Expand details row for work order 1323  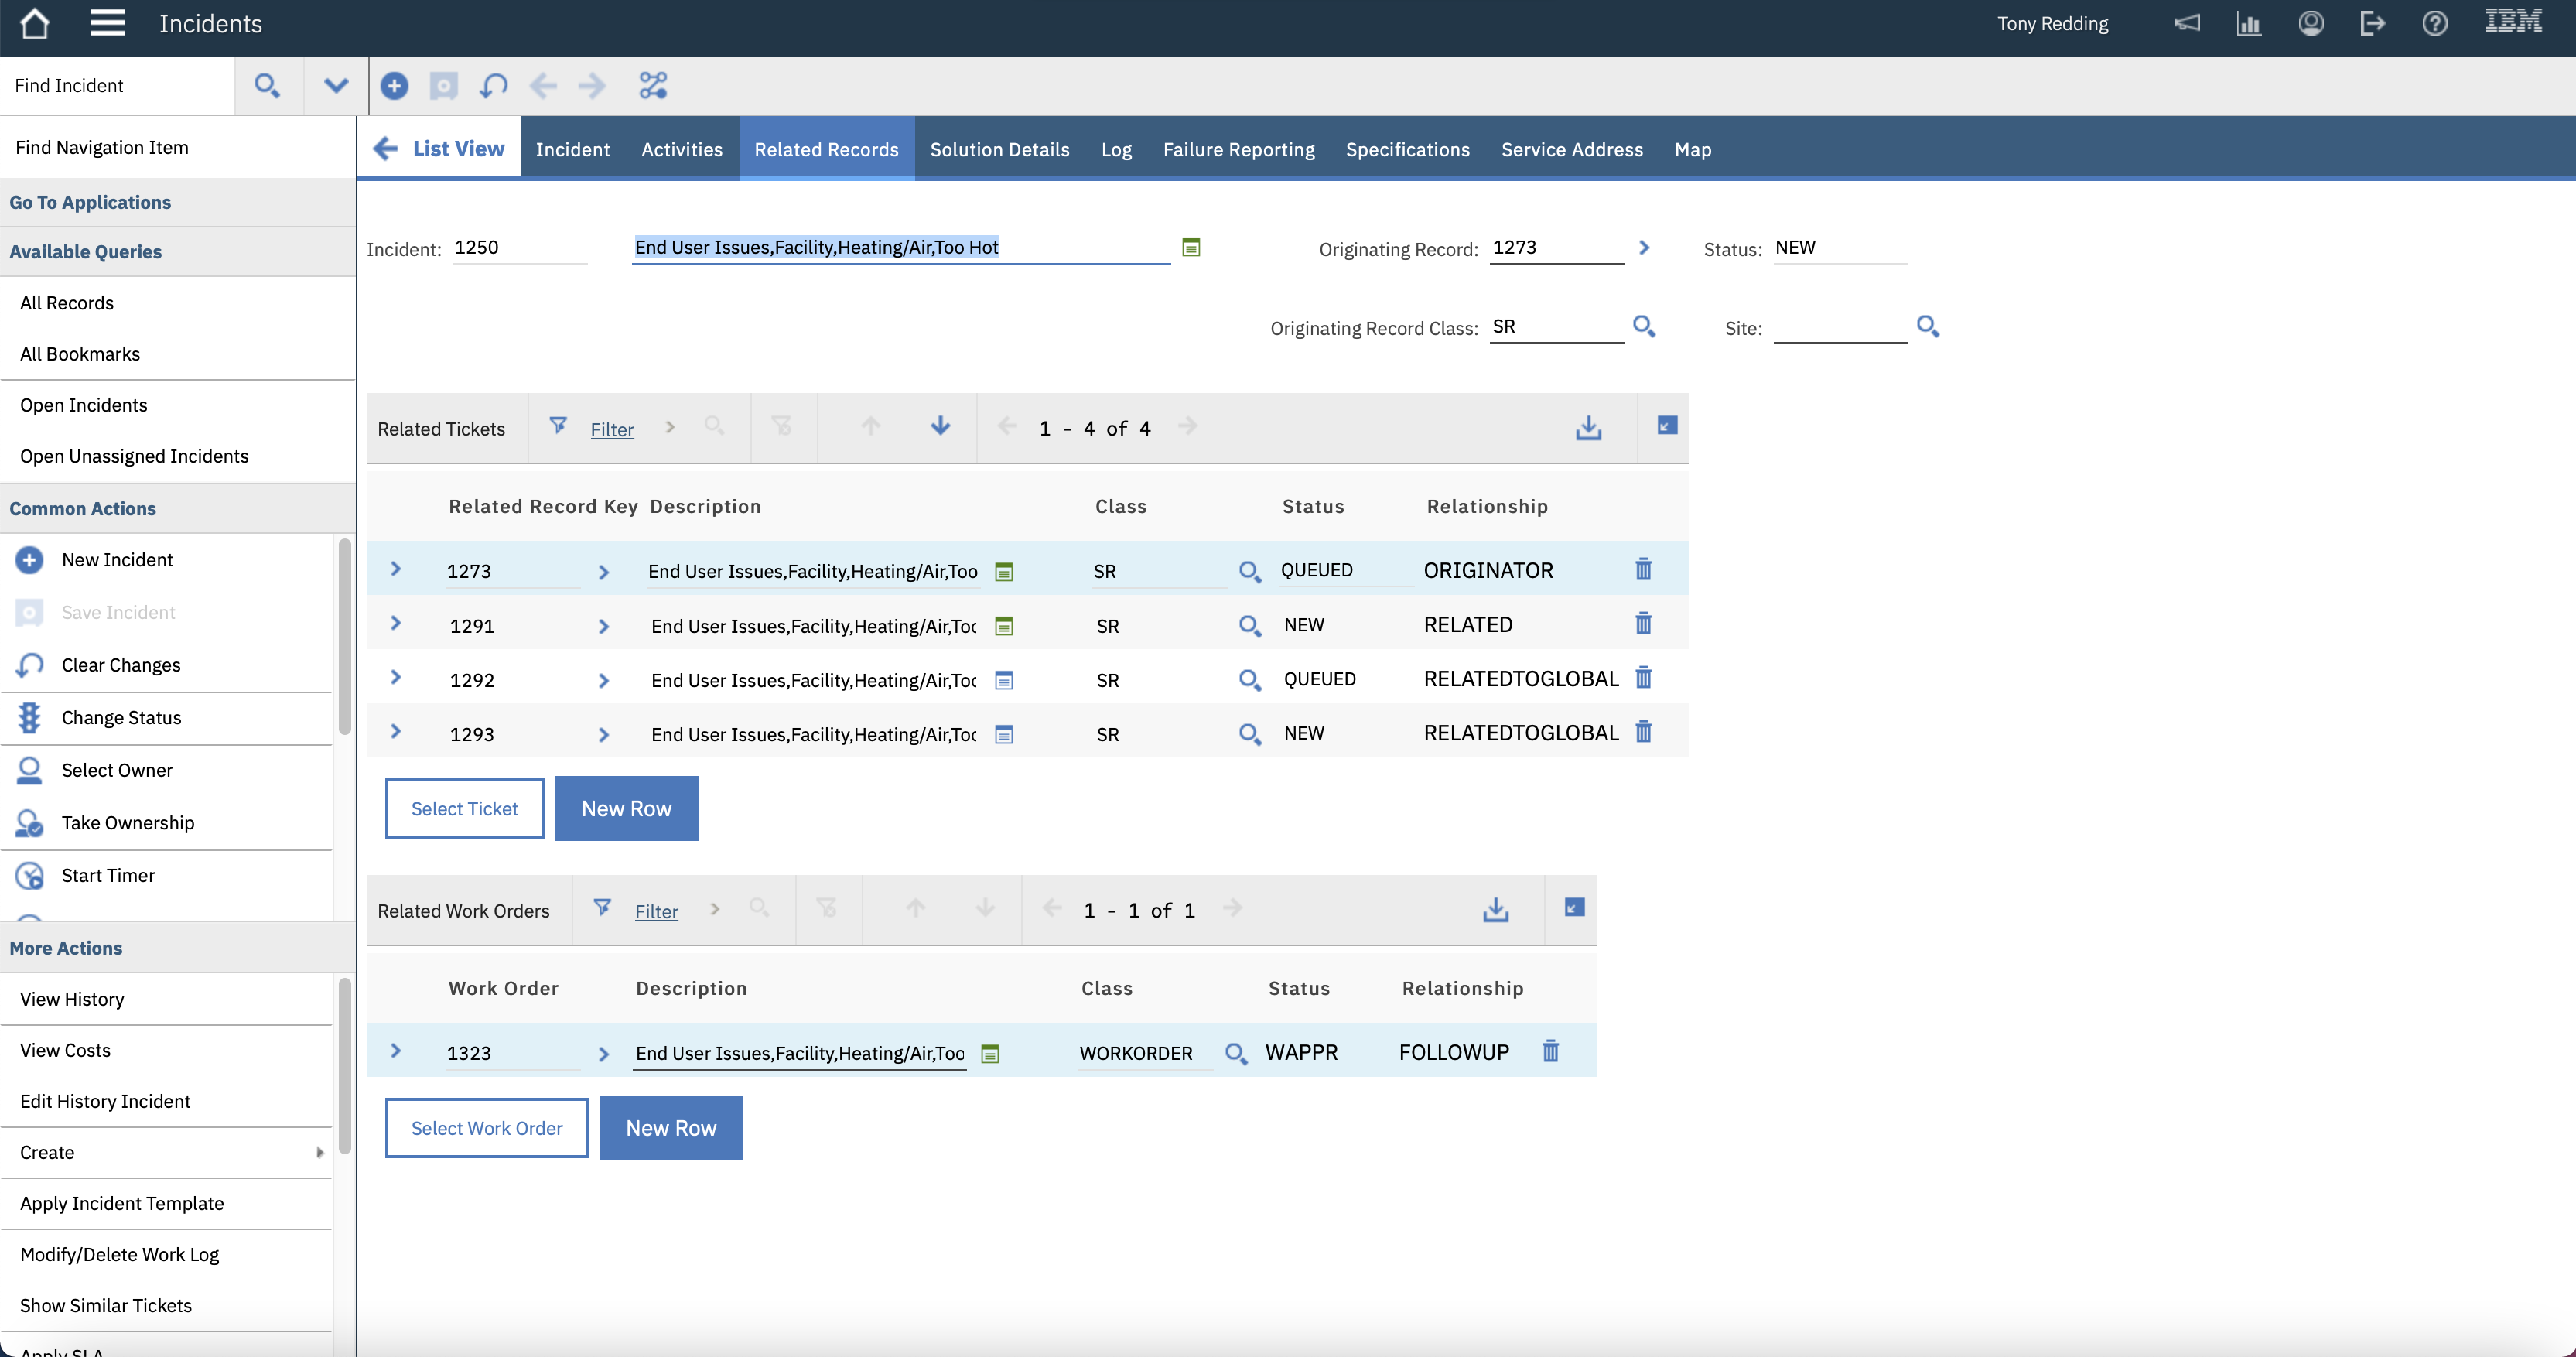point(396,1051)
